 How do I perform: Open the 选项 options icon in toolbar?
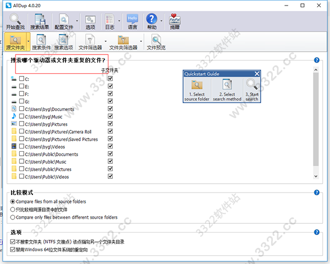(90, 21)
